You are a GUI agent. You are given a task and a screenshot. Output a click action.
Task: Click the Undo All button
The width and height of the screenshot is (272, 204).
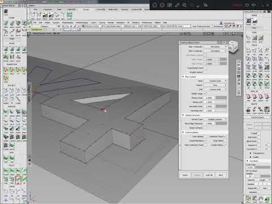(x=209, y=175)
